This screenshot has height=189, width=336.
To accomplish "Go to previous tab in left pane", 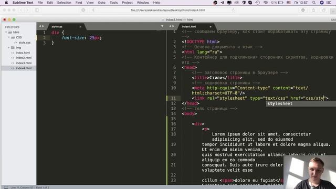I will [40, 26].
